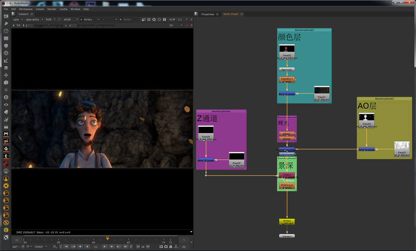The image size is (416, 251).
Task: Open the 2D view mode dropdown
Action: (x=176, y=25)
